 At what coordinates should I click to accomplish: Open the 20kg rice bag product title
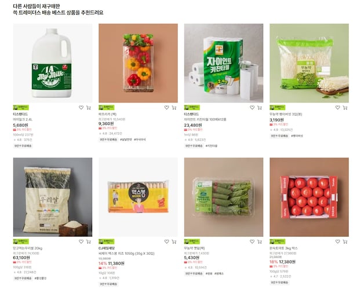pyautogui.click(x=28, y=248)
